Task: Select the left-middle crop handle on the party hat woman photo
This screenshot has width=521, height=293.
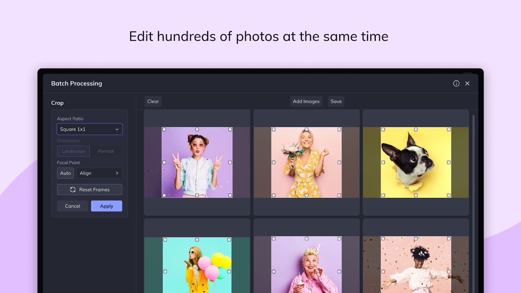Action: coord(274,272)
